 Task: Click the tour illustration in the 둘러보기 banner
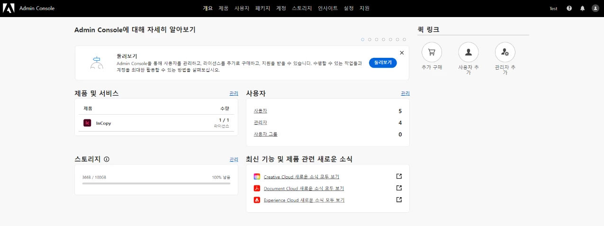pos(97,63)
